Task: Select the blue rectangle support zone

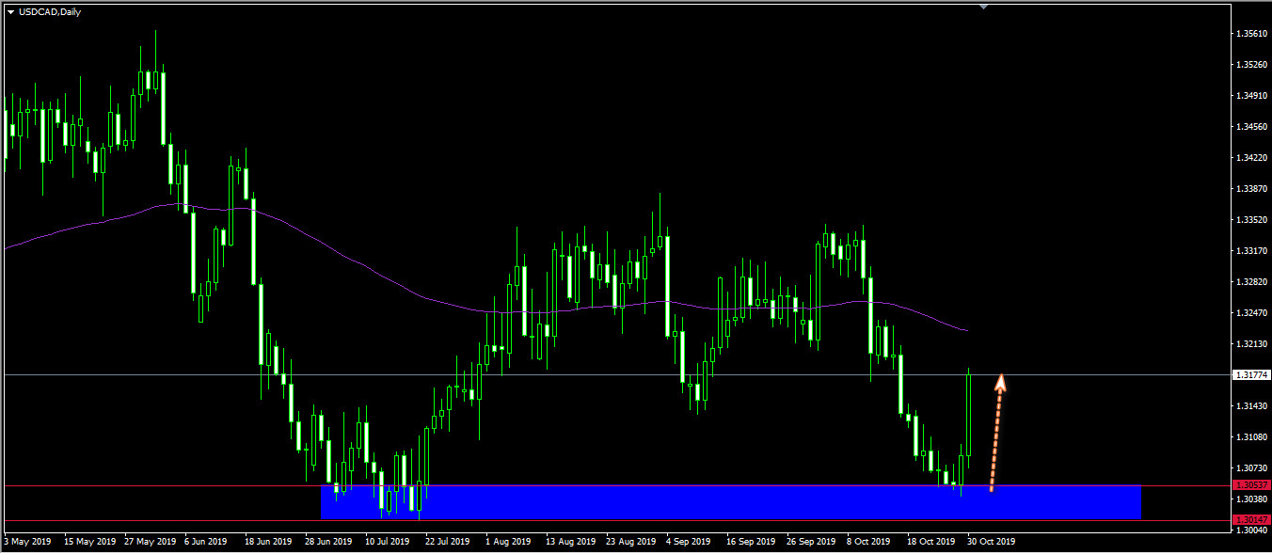Action: (730, 502)
